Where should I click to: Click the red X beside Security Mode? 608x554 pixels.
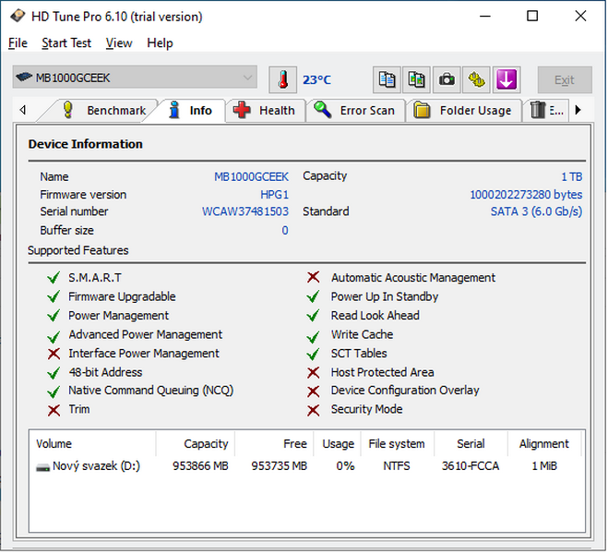point(314,411)
